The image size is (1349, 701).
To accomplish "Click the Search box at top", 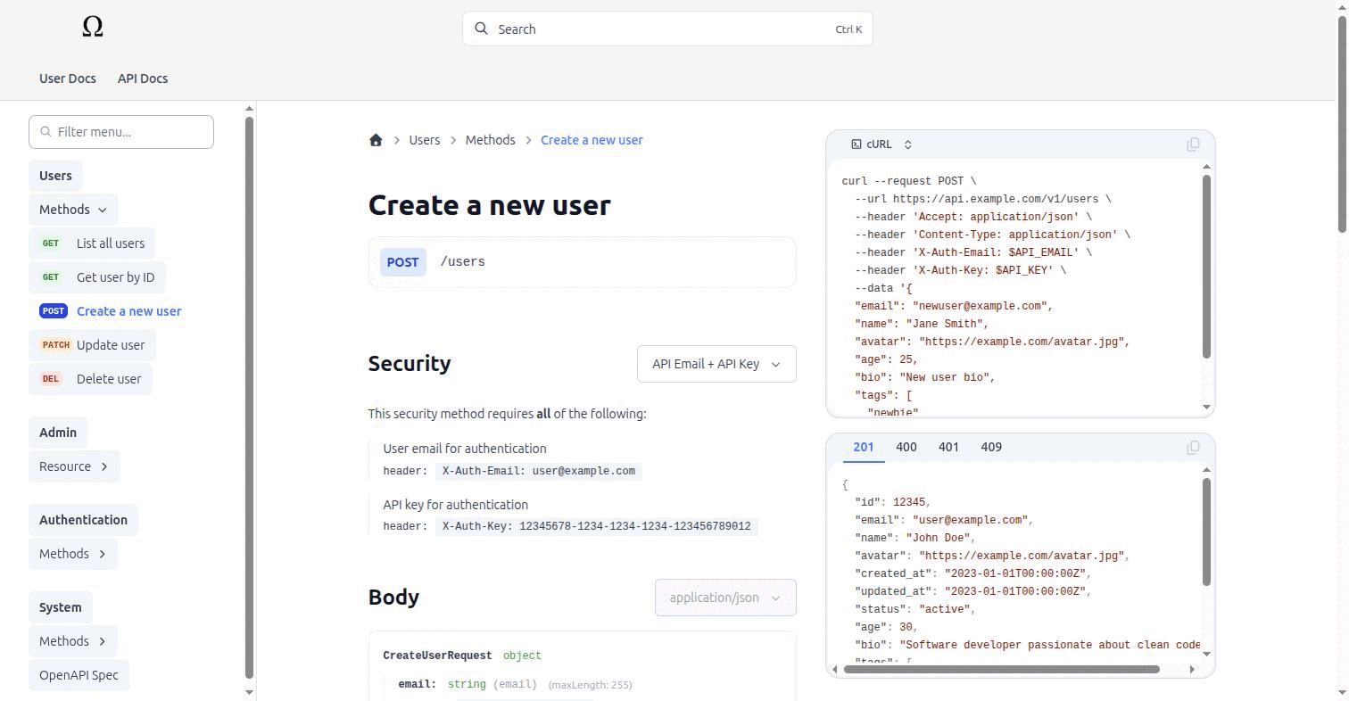I will [667, 29].
